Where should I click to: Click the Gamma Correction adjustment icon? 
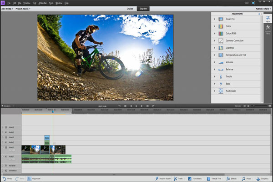point(221,41)
